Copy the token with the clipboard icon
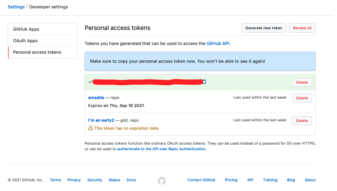The image size is (337, 191). pyautogui.click(x=204, y=82)
